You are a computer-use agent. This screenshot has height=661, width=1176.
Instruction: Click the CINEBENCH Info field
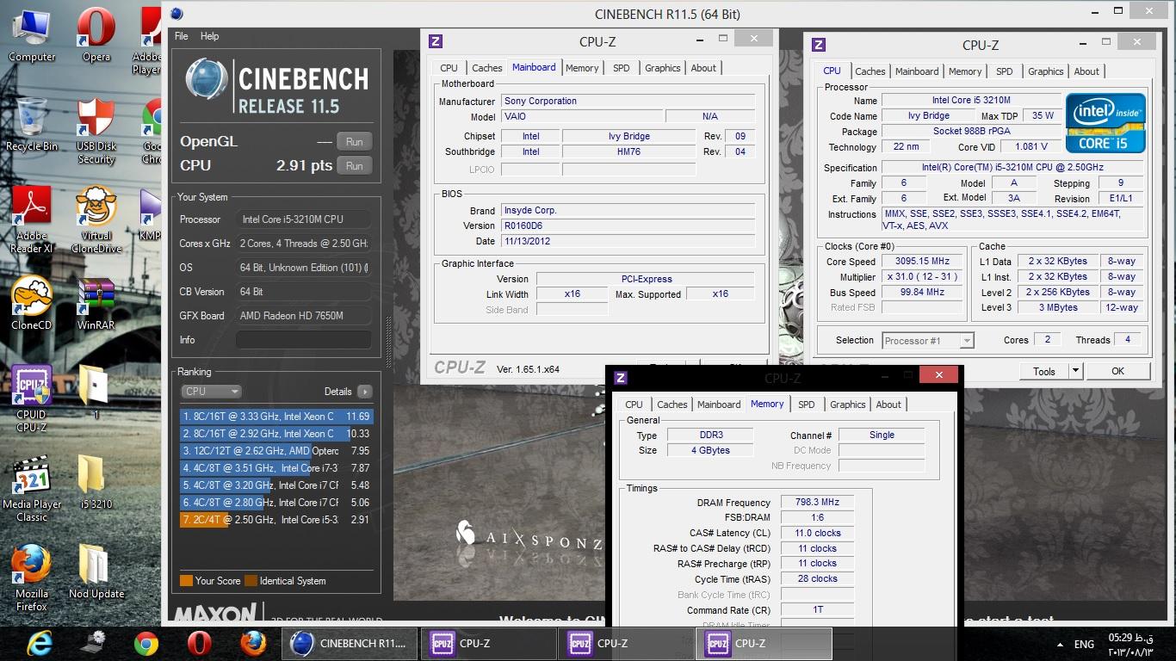tap(303, 340)
